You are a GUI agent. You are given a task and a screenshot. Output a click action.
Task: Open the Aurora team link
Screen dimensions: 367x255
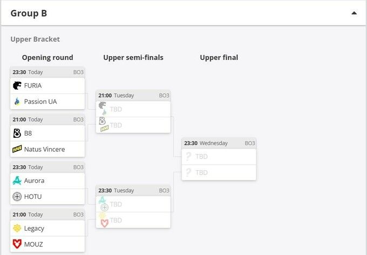(x=34, y=180)
